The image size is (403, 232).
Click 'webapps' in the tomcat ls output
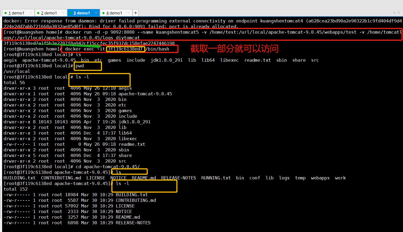[x=320, y=178]
